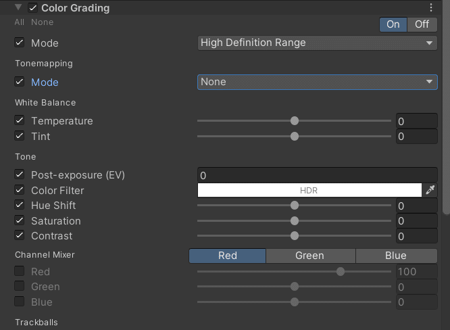Click the Contrast value input field
Image resolution: width=450 pixels, height=330 pixels.
(x=416, y=237)
